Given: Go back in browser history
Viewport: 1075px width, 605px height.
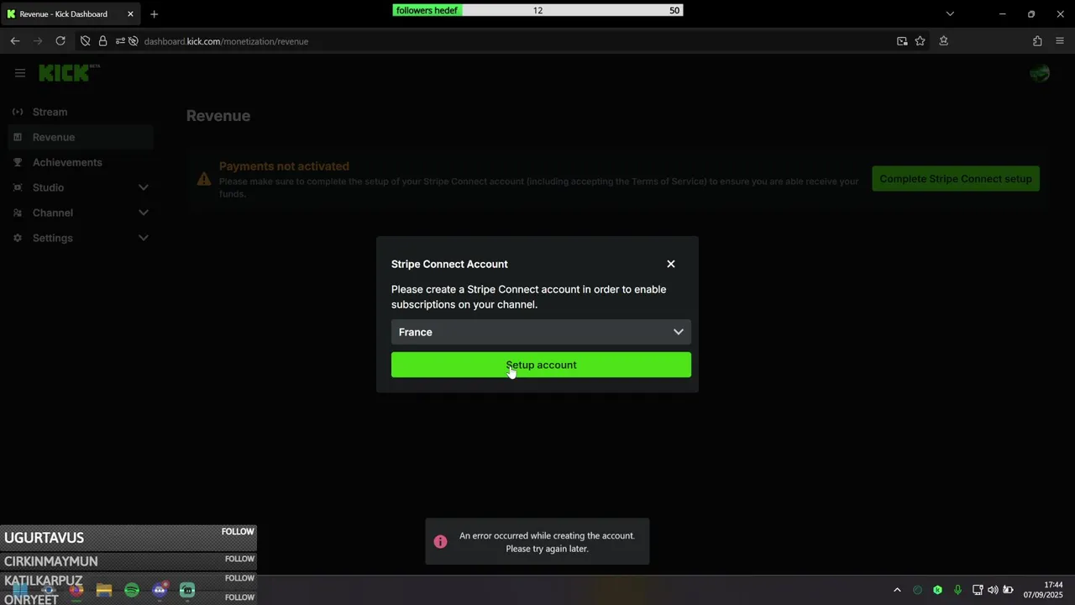Looking at the screenshot, I should (15, 41).
